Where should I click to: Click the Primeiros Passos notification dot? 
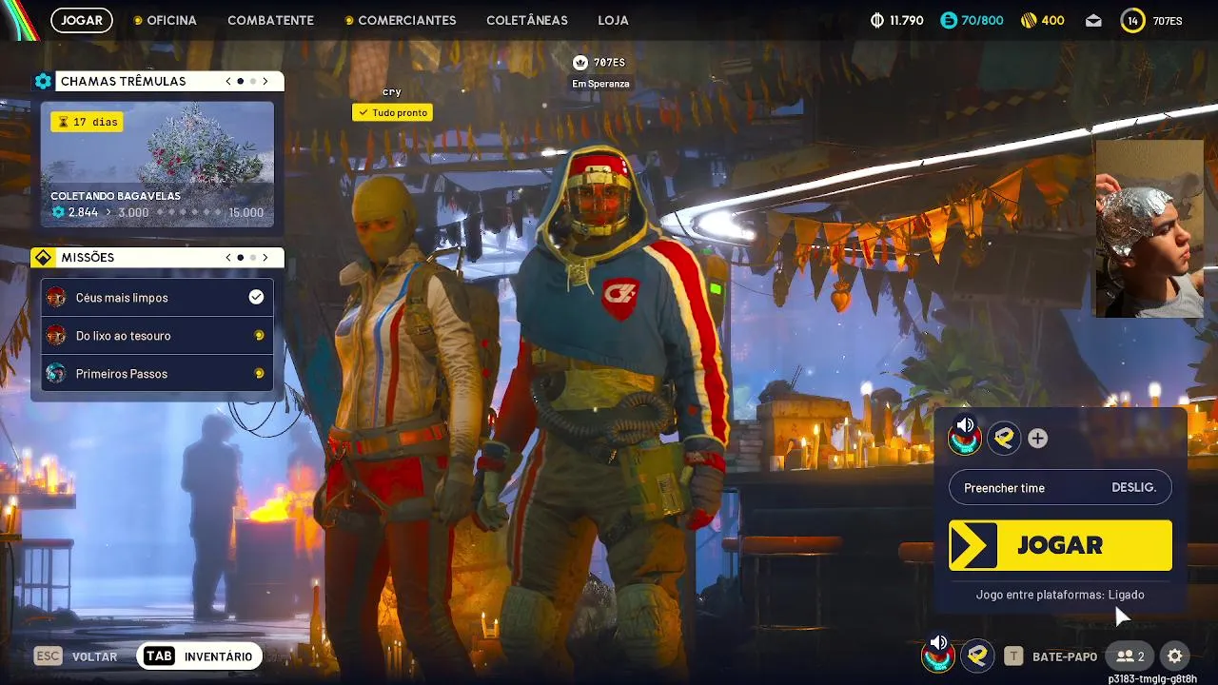(x=259, y=374)
